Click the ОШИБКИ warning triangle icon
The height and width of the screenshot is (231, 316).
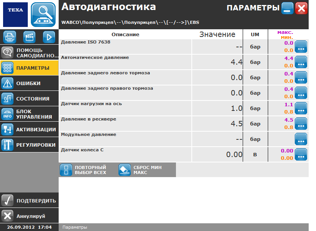[x=7, y=83]
